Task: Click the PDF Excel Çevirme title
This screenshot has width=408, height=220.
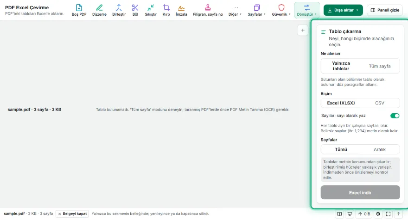Action: pyautogui.click(x=27, y=7)
